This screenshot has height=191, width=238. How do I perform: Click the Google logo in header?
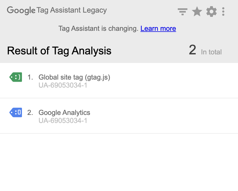(x=21, y=11)
